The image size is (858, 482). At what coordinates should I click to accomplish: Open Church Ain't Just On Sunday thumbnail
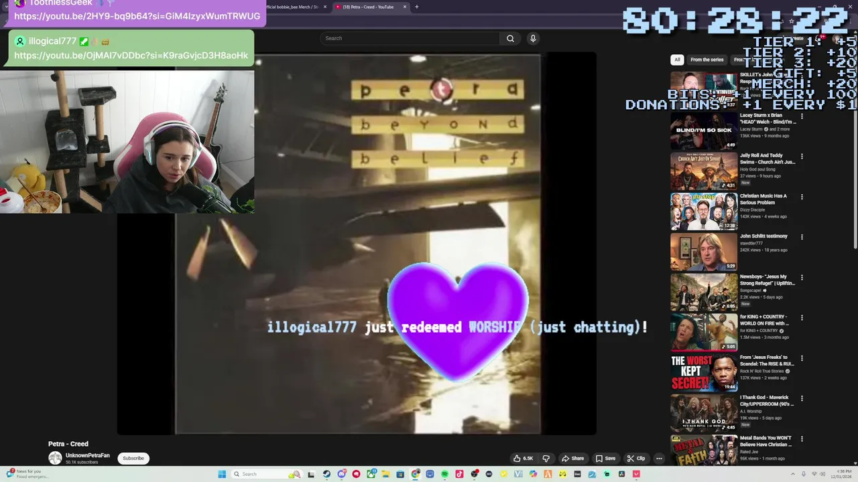704,171
